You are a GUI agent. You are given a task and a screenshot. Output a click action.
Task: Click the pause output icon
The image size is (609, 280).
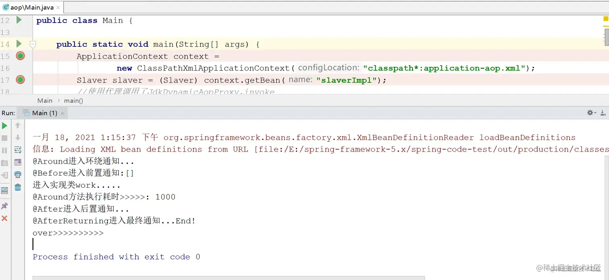[x=4, y=150]
